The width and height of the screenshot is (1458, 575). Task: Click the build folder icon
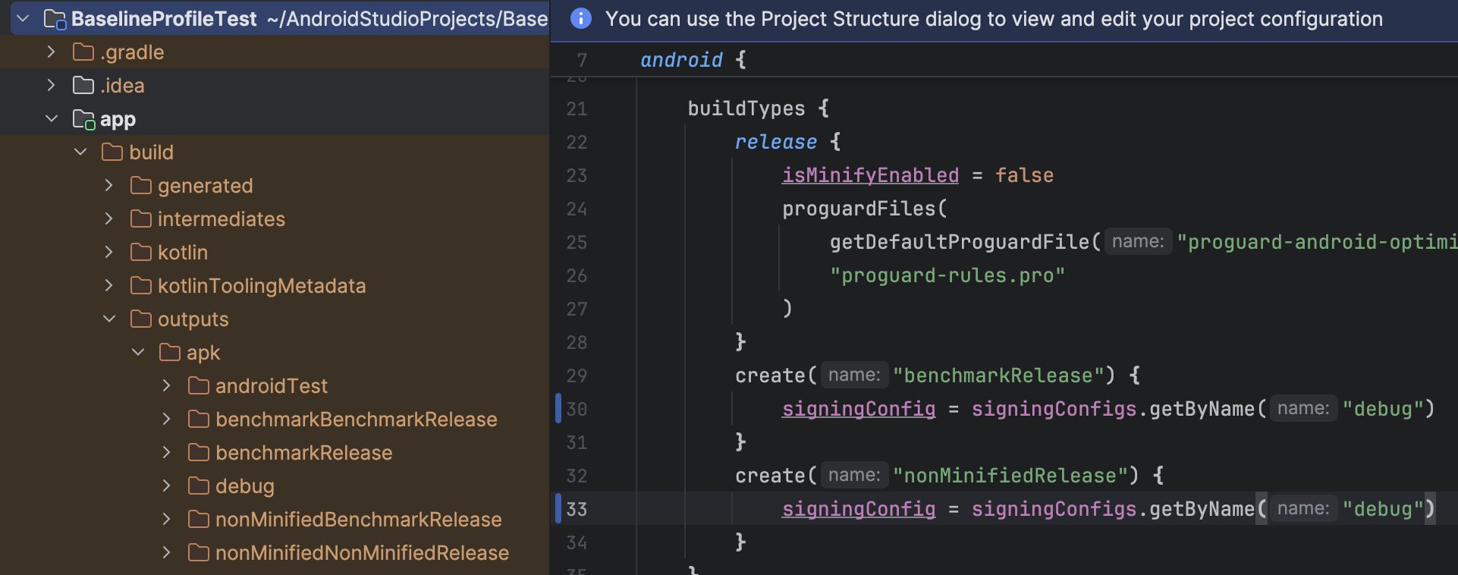pyautogui.click(x=112, y=152)
